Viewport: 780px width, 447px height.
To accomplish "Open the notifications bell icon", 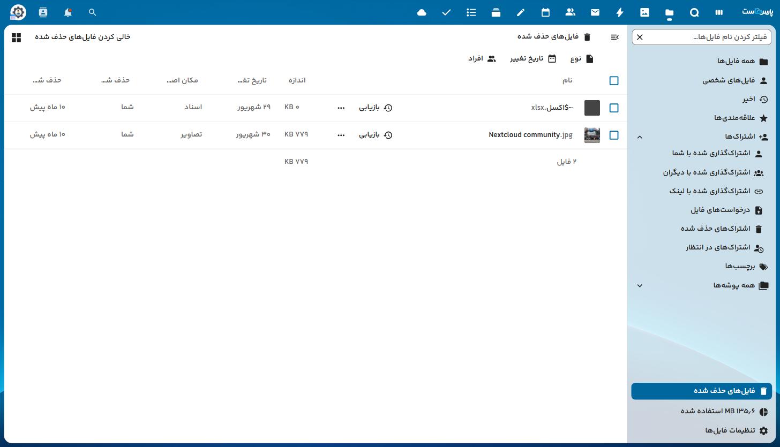I will tap(67, 12).
